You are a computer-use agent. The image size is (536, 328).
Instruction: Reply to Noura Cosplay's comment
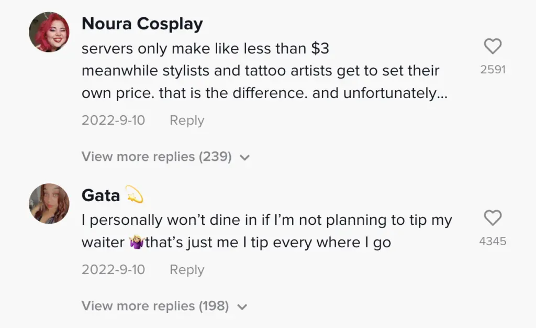click(186, 120)
